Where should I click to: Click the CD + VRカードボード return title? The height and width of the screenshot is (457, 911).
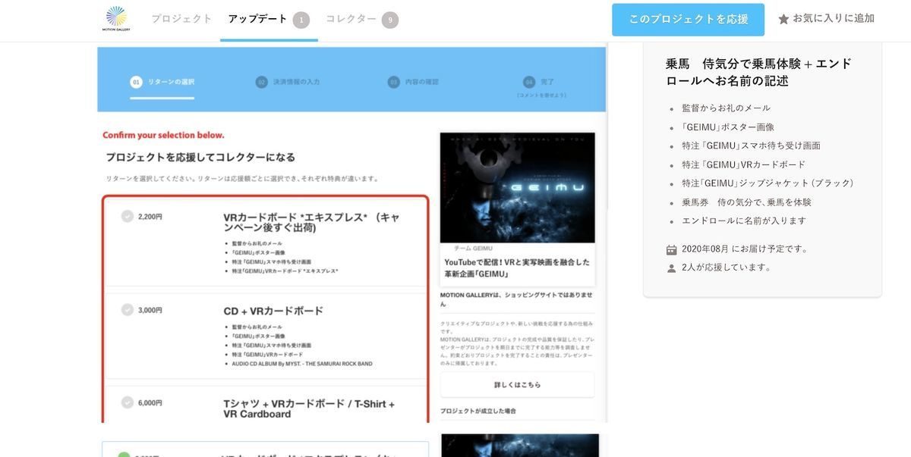[273, 311]
